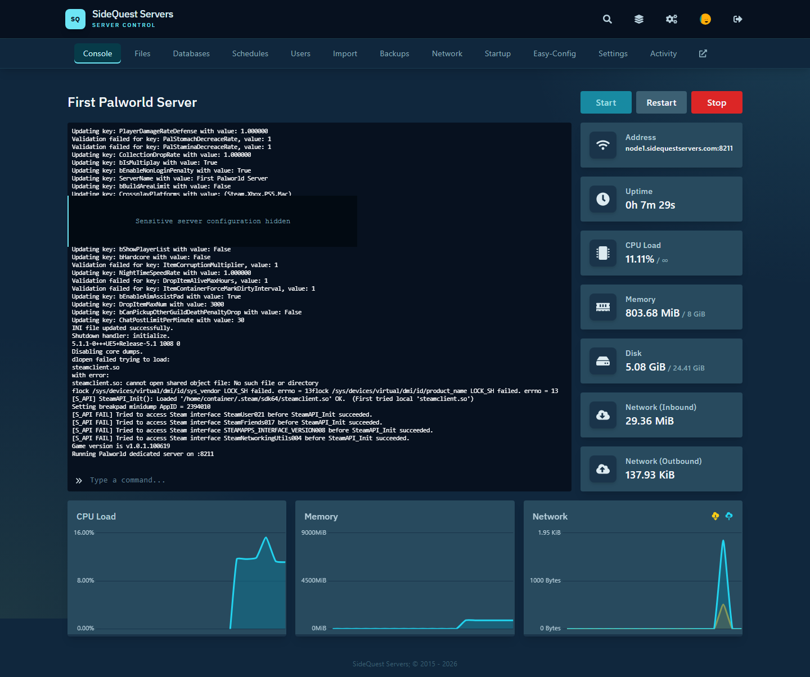This screenshot has width=810, height=677.
Task: Click console line 'Disabling core dumps.'
Action: tap(107, 351)
